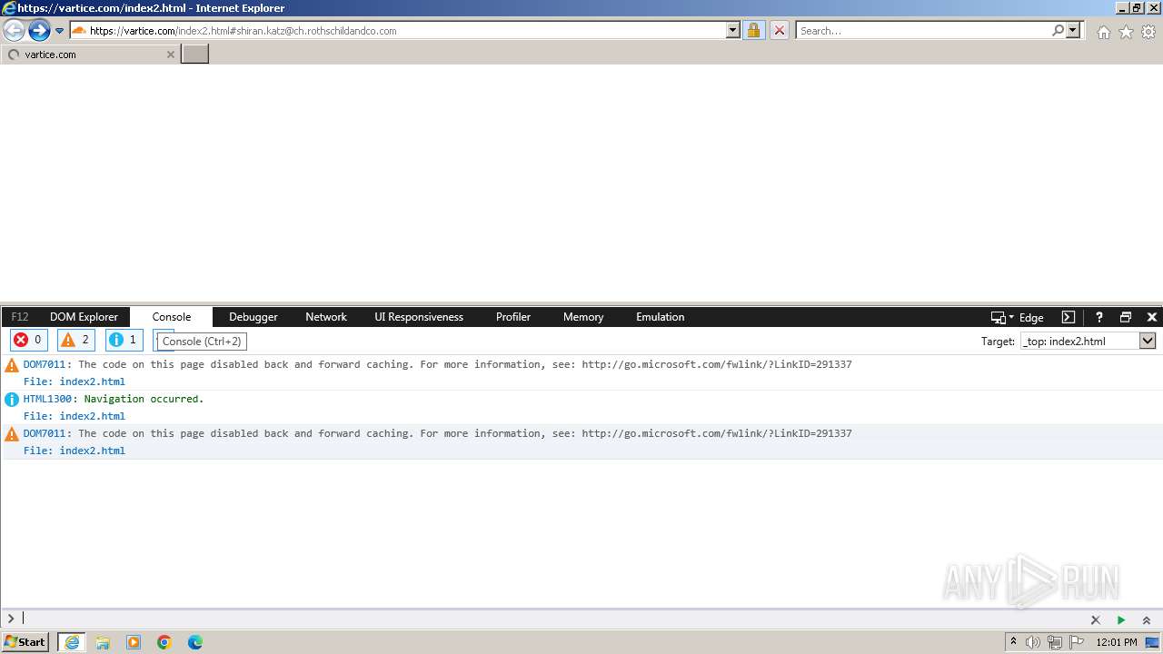Switch to the Debugger tab

[x=253, y=317]
